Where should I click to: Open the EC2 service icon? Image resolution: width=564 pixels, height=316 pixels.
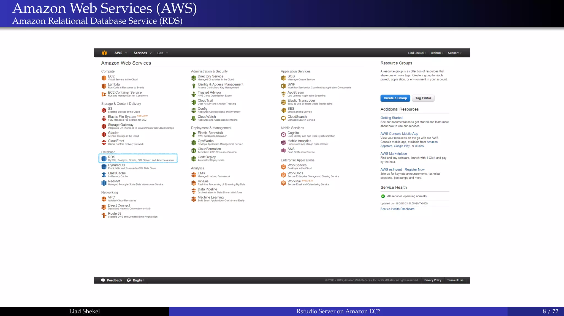[104, 78]
